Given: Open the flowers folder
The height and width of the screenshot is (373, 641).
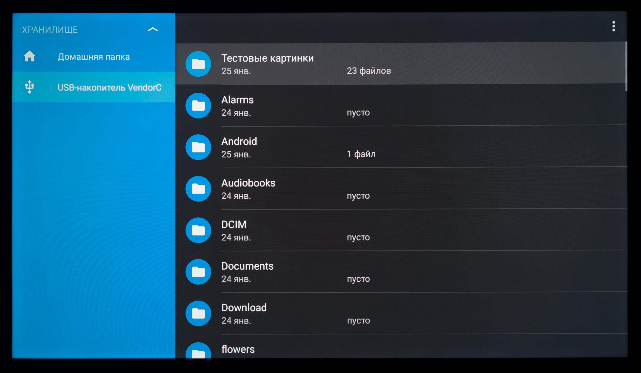Looking at the screenshot, I should pos(238,349).
